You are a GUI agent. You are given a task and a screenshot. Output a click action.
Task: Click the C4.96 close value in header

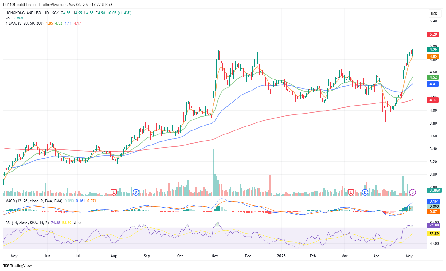coord(100,13)
